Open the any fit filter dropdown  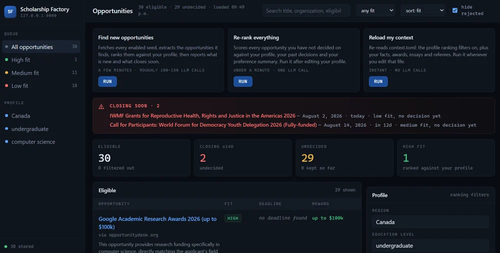375,10
